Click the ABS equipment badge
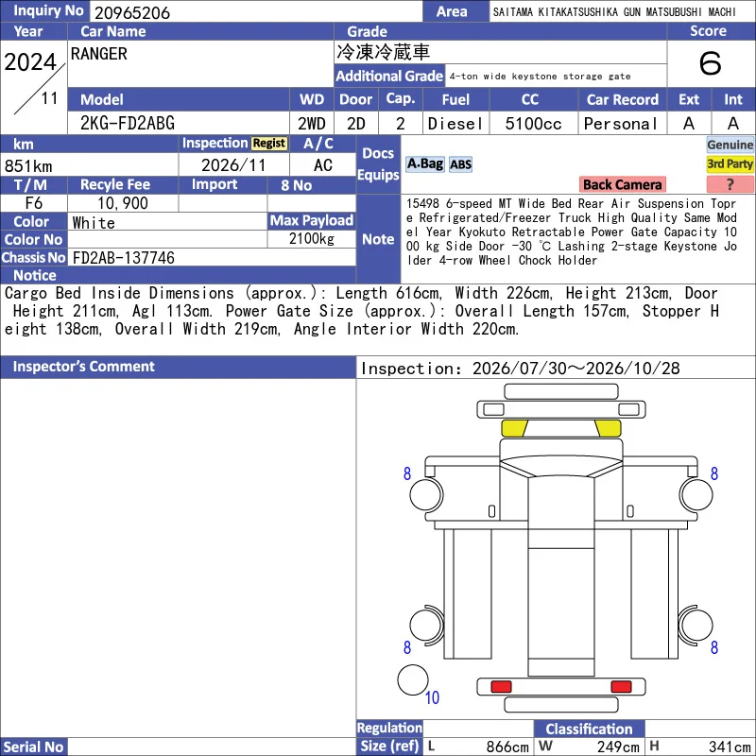 pyautogui.click(x=460, y=164)
